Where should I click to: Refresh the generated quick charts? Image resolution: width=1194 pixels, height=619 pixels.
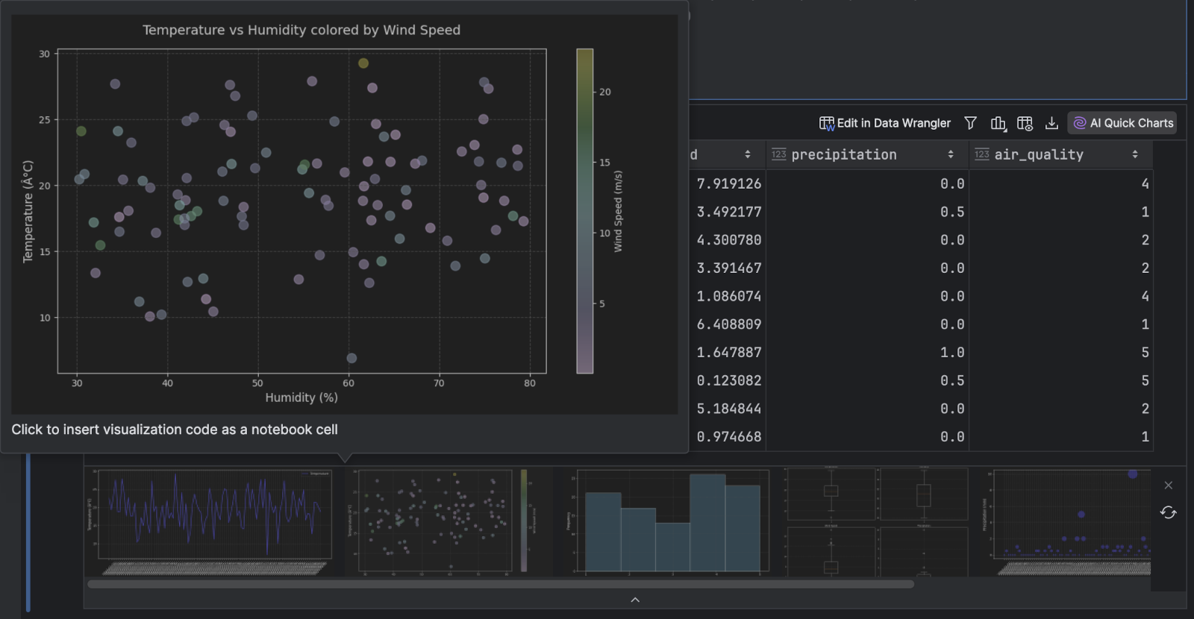[x=1169, y=512]
